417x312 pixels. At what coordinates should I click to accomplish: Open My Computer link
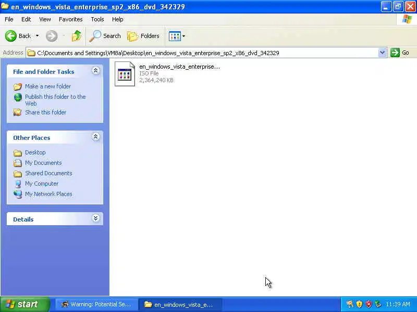(x=42, y=184)
